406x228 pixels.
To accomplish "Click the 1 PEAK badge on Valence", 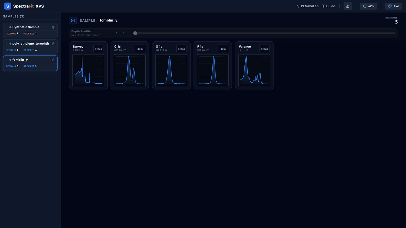I will tap(264, 49).
